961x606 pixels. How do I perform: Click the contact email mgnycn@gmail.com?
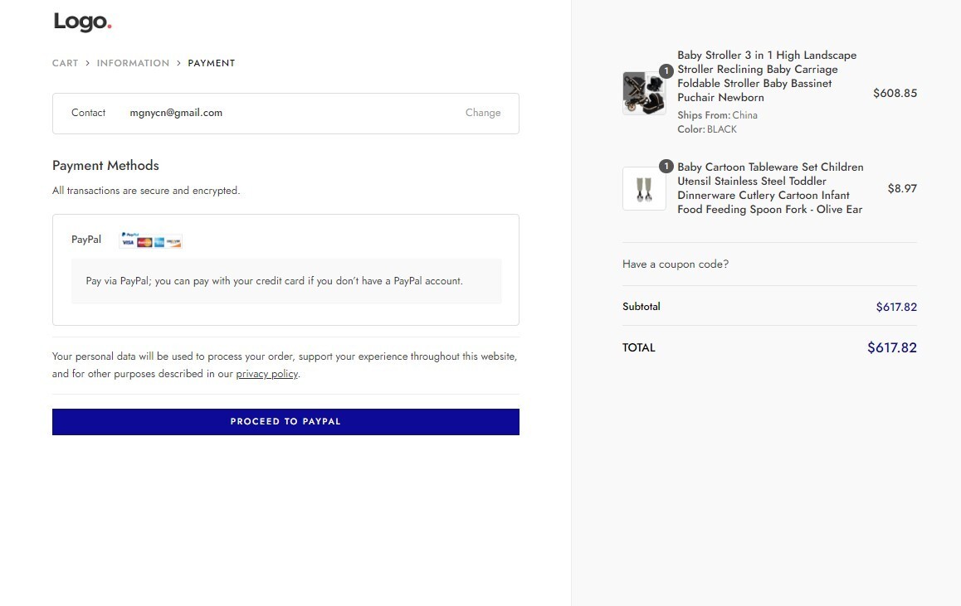(x=176, y=113)
